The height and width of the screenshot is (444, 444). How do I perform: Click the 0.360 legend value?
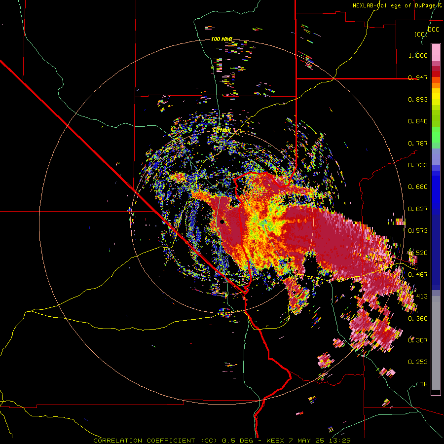click(418, 318)
